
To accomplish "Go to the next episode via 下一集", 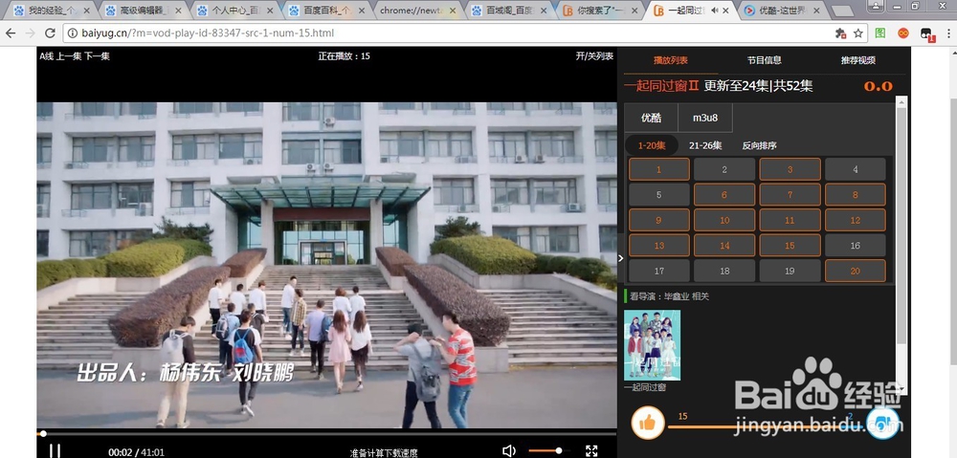I will [x=97, y=56].
